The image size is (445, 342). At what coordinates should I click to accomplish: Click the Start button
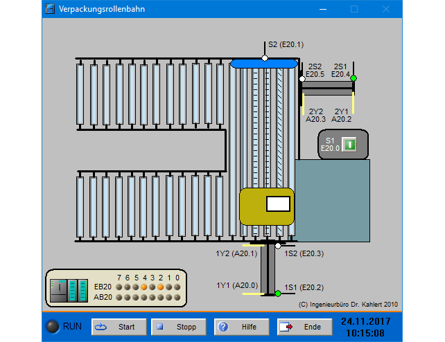pos(119,327)
